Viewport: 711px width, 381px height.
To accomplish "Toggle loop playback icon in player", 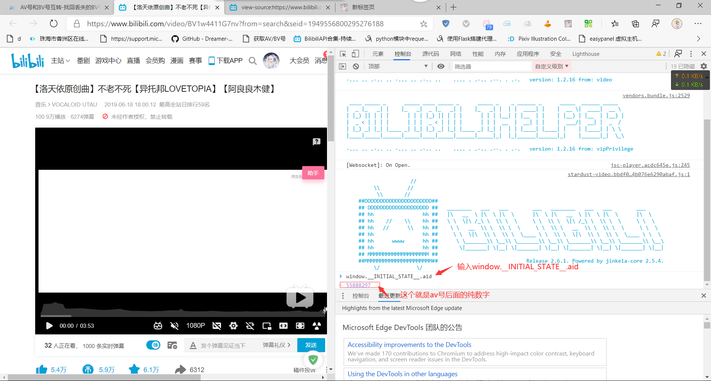I will [x=250, y=326].
